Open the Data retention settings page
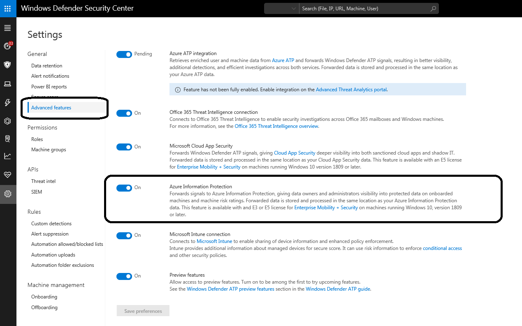The image size is (522, 326). (47, 66)
